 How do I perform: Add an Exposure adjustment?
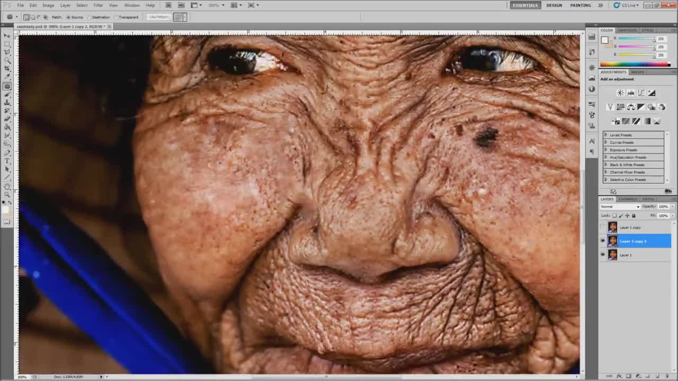pyautogui.click(x=652, y=93)
